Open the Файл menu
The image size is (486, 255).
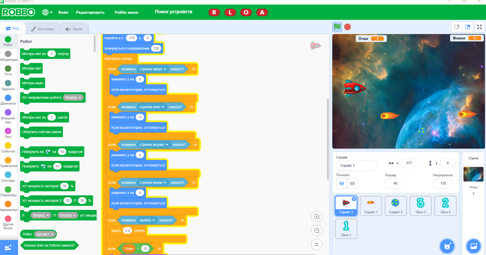[63, 12]
